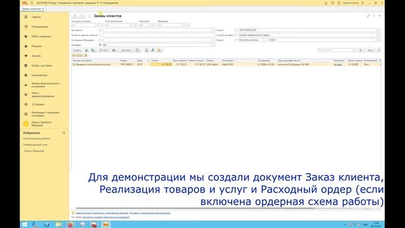Toggle checkbox below Номер по данным клиента
The image size is (405, 228).
[x=100, y=40]
